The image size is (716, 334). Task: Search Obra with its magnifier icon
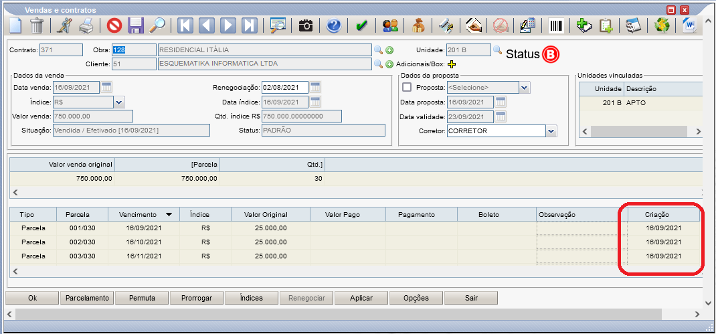379,50
